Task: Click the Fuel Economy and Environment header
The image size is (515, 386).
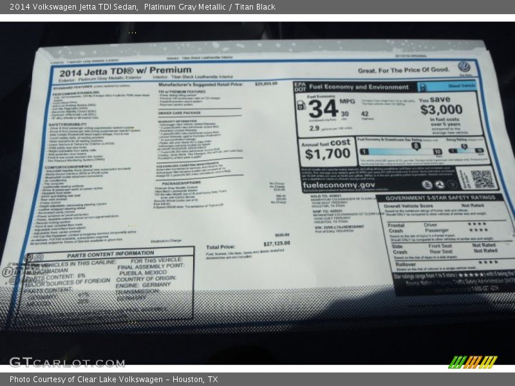Action: 359,87
